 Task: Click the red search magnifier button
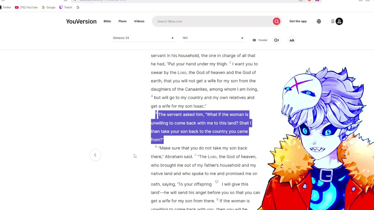(x=276, y=21)
